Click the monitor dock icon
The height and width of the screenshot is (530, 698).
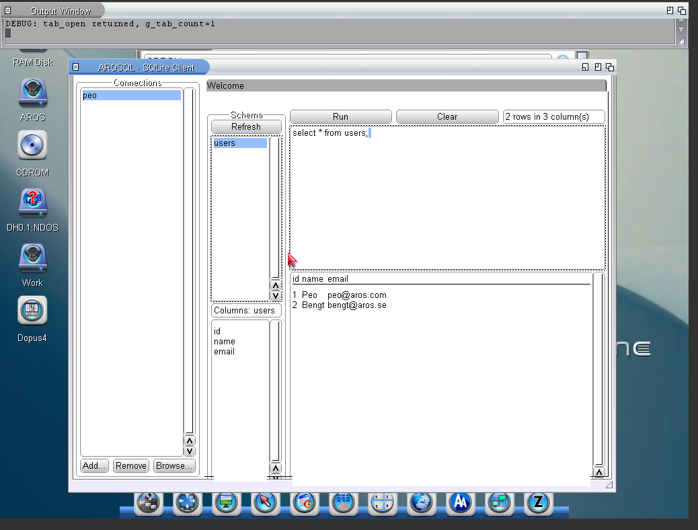tap(226, 503)
